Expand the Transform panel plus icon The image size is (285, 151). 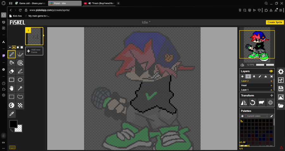(x=272, y=96)
